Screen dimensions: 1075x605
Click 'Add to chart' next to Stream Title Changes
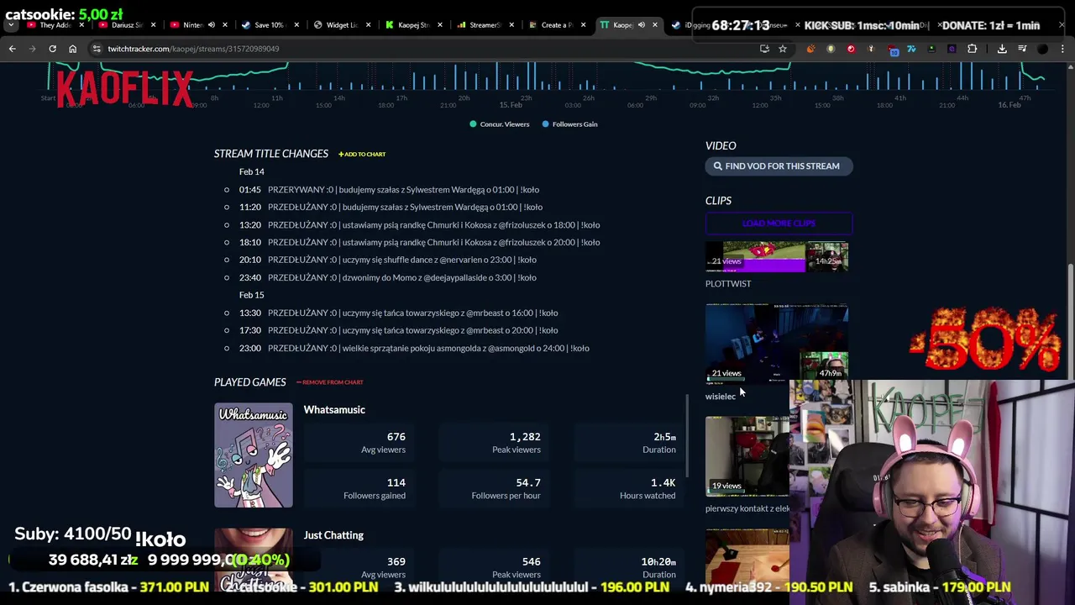(362, 155)
